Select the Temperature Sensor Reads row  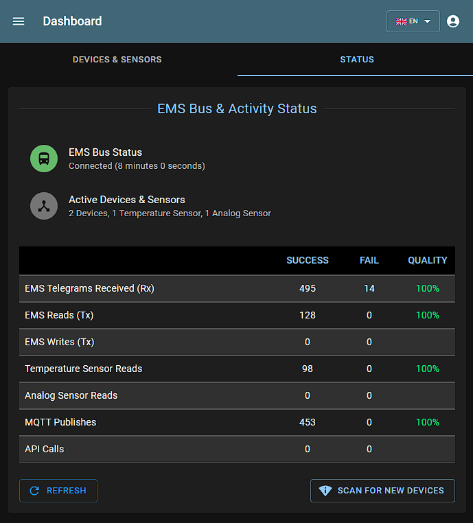click(x=237, y=369)
